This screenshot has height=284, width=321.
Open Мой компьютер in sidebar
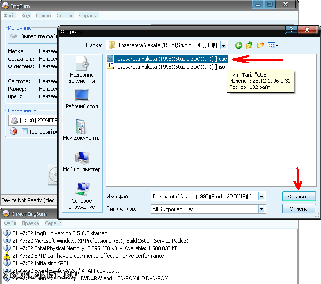82,161
